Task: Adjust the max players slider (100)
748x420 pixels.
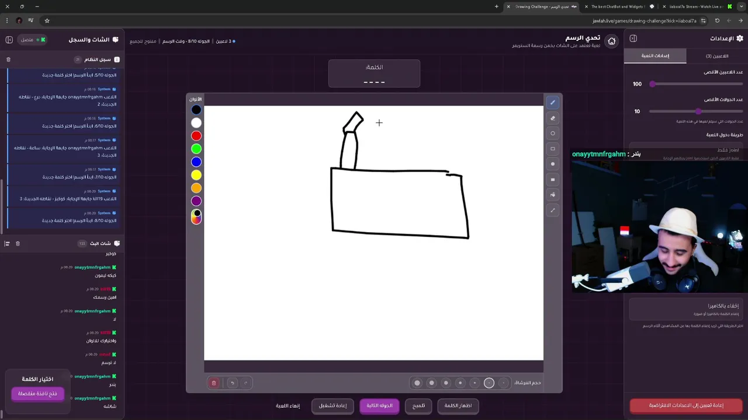Action: tap(696, 84)
